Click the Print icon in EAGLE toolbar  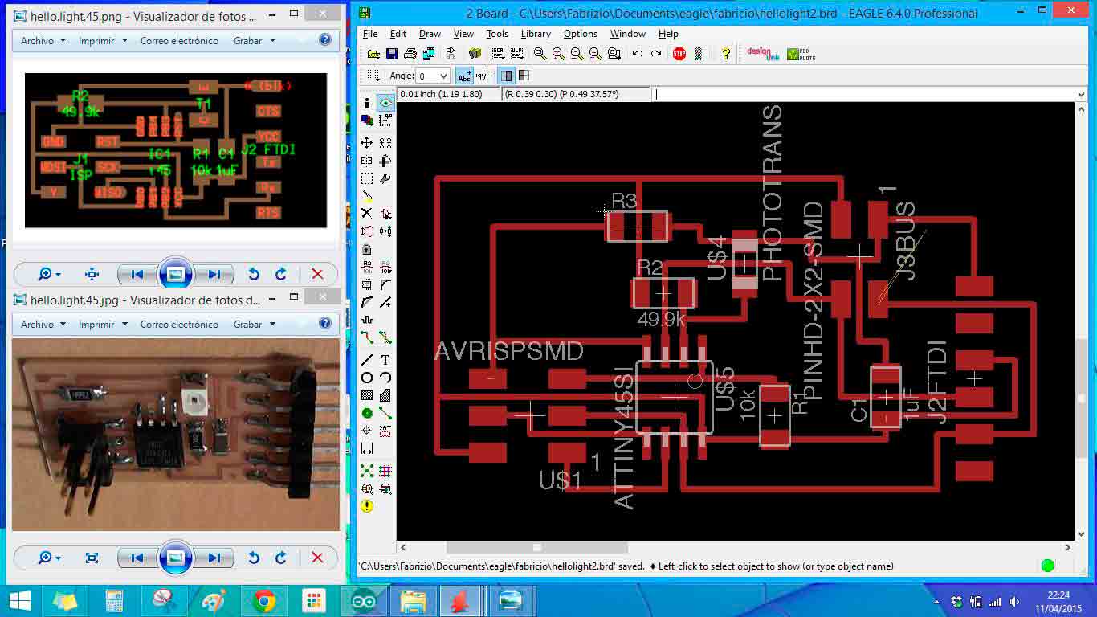pos(410,54)
